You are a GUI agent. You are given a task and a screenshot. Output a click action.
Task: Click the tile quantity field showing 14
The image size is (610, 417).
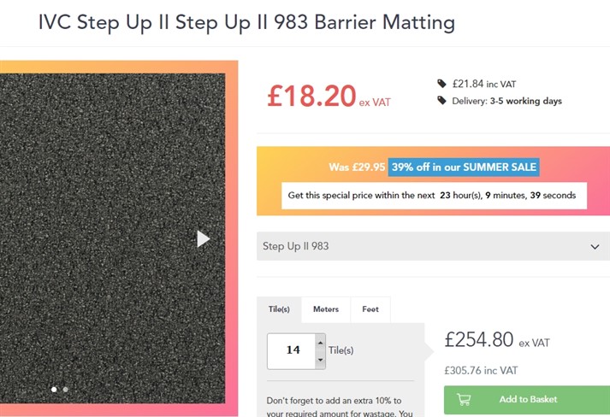tap(293, 350)
